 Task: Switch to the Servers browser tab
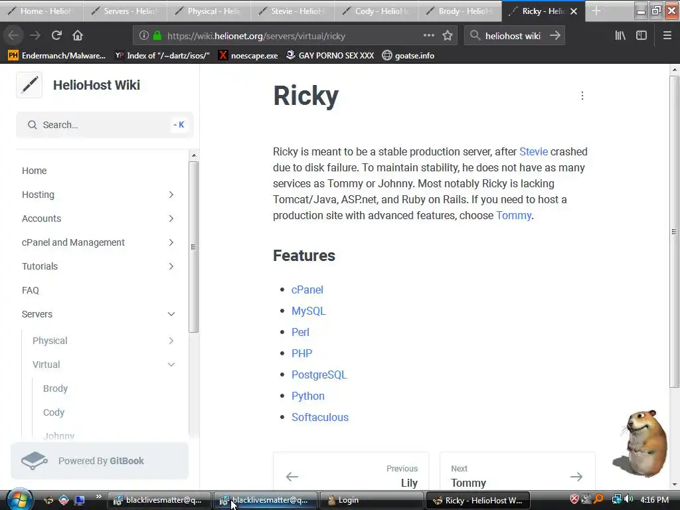click(125, 11)
